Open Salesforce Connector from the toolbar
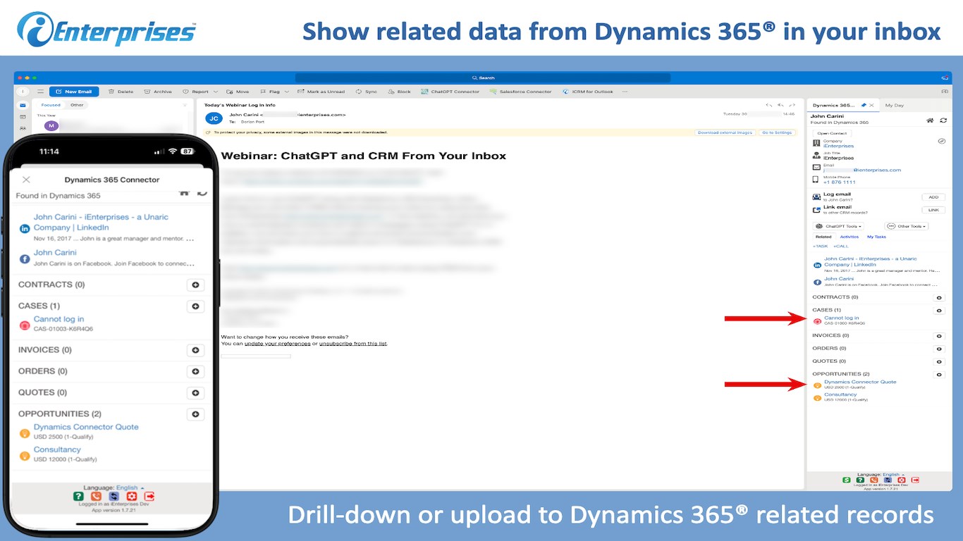 coord(521,92)
